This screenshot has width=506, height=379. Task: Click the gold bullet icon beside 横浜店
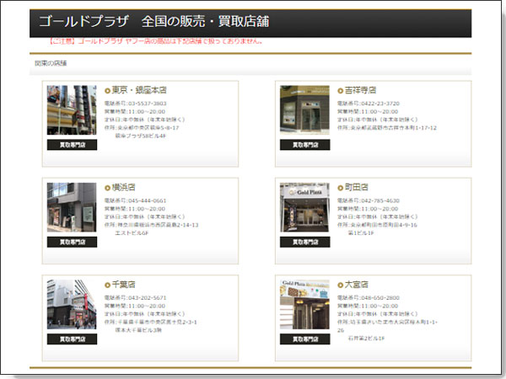107,188
